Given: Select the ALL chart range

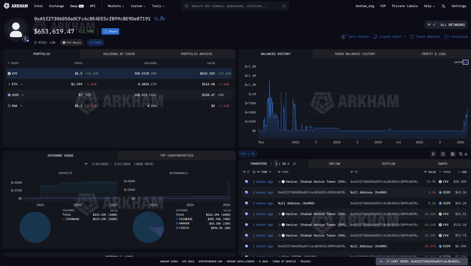Looking at the screenshot, I should 466,62.
